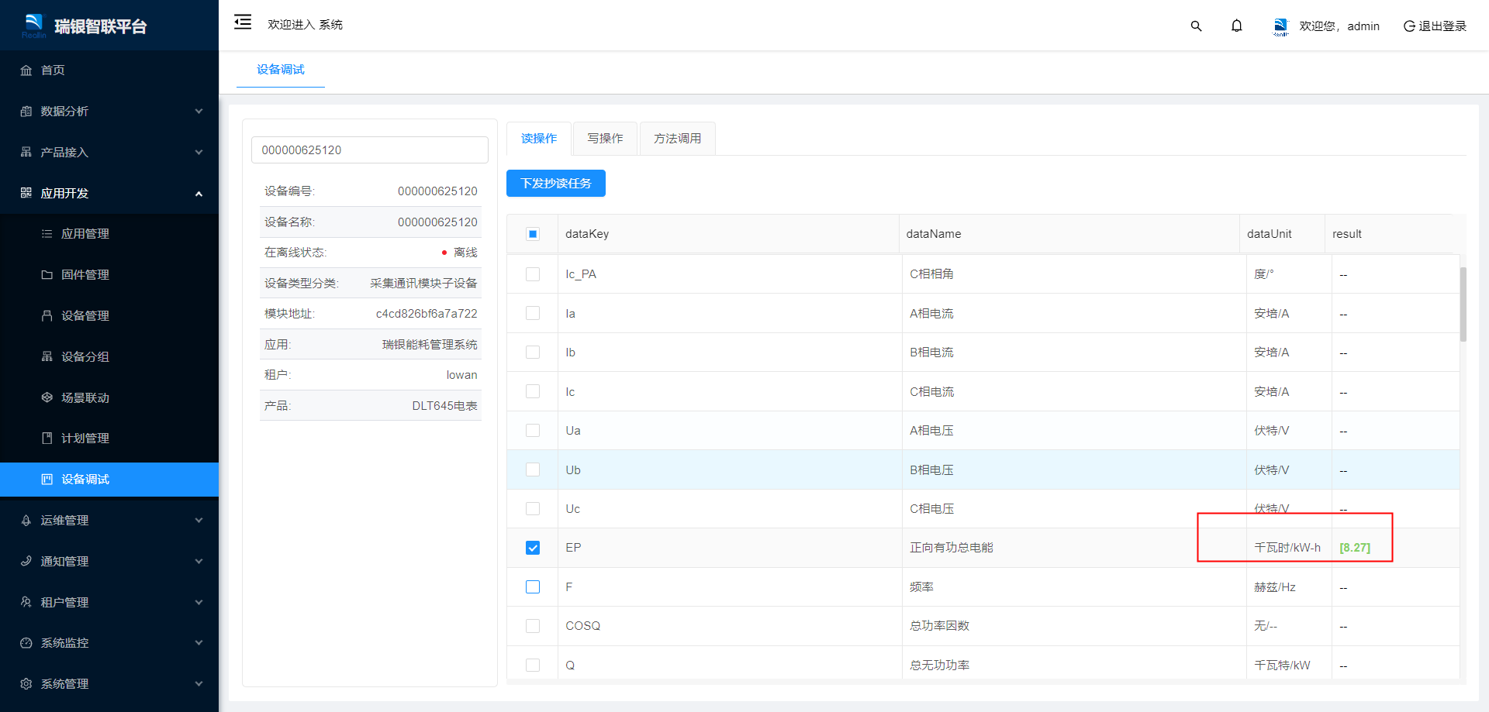Click the 设备分组 icon
1489x712 pixels.
[47, 356]
